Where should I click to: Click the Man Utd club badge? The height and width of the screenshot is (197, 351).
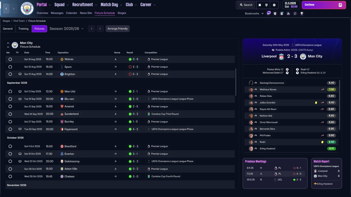(x=62, y=91)
